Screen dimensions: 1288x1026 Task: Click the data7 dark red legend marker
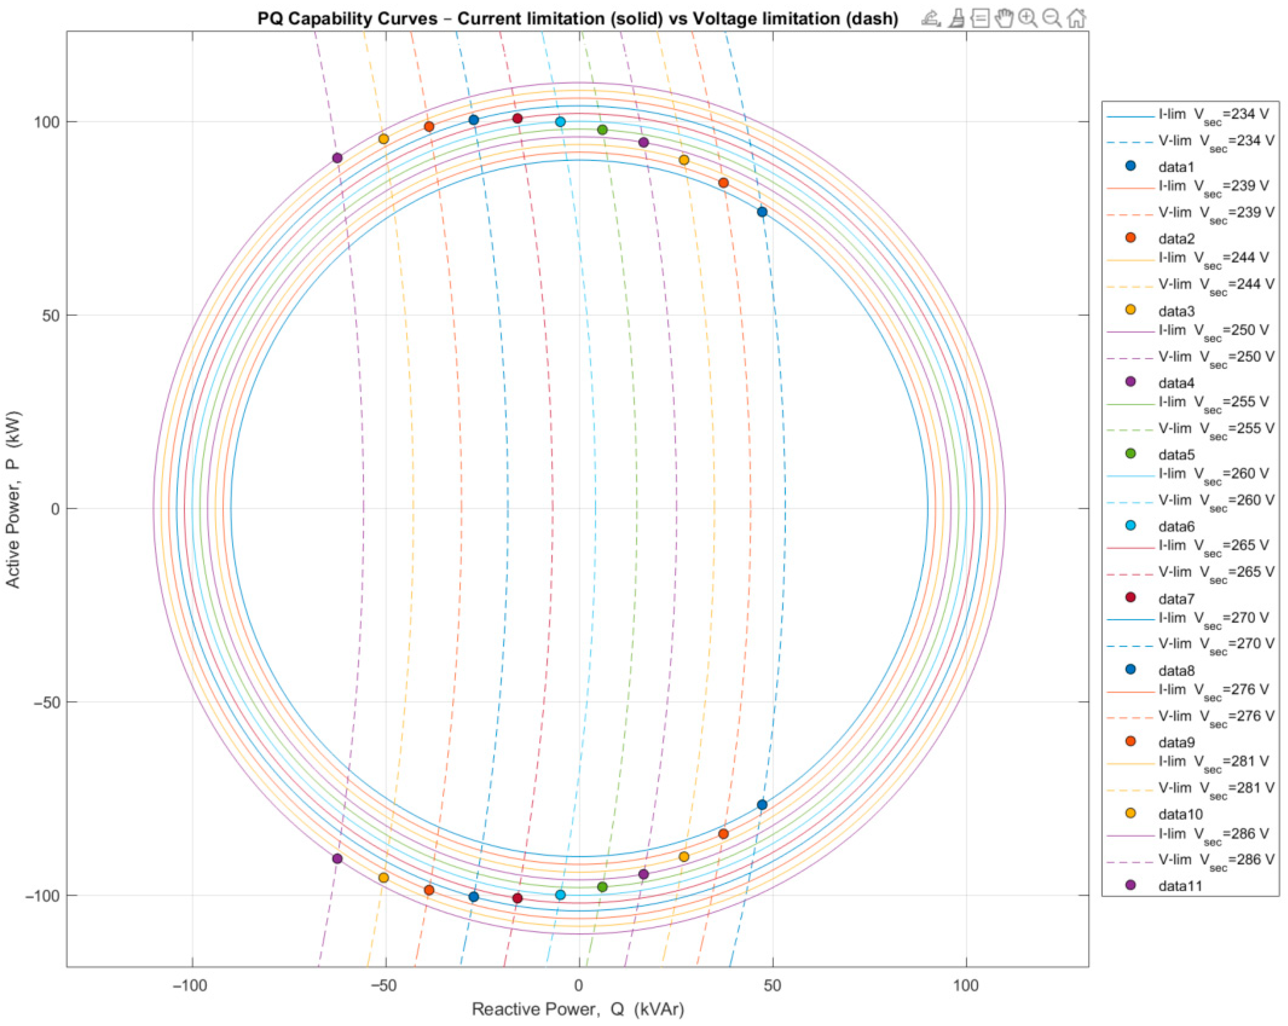pyautogui.click(x=1130, y=597)
